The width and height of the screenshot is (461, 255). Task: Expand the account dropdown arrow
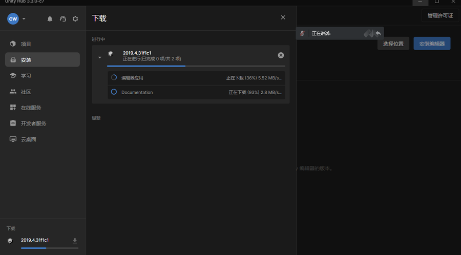coord(24,19)
